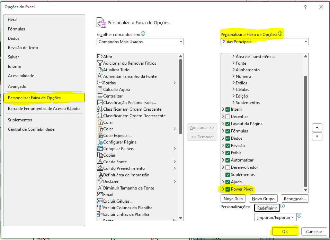Click the Excluir Células icon

100,201
